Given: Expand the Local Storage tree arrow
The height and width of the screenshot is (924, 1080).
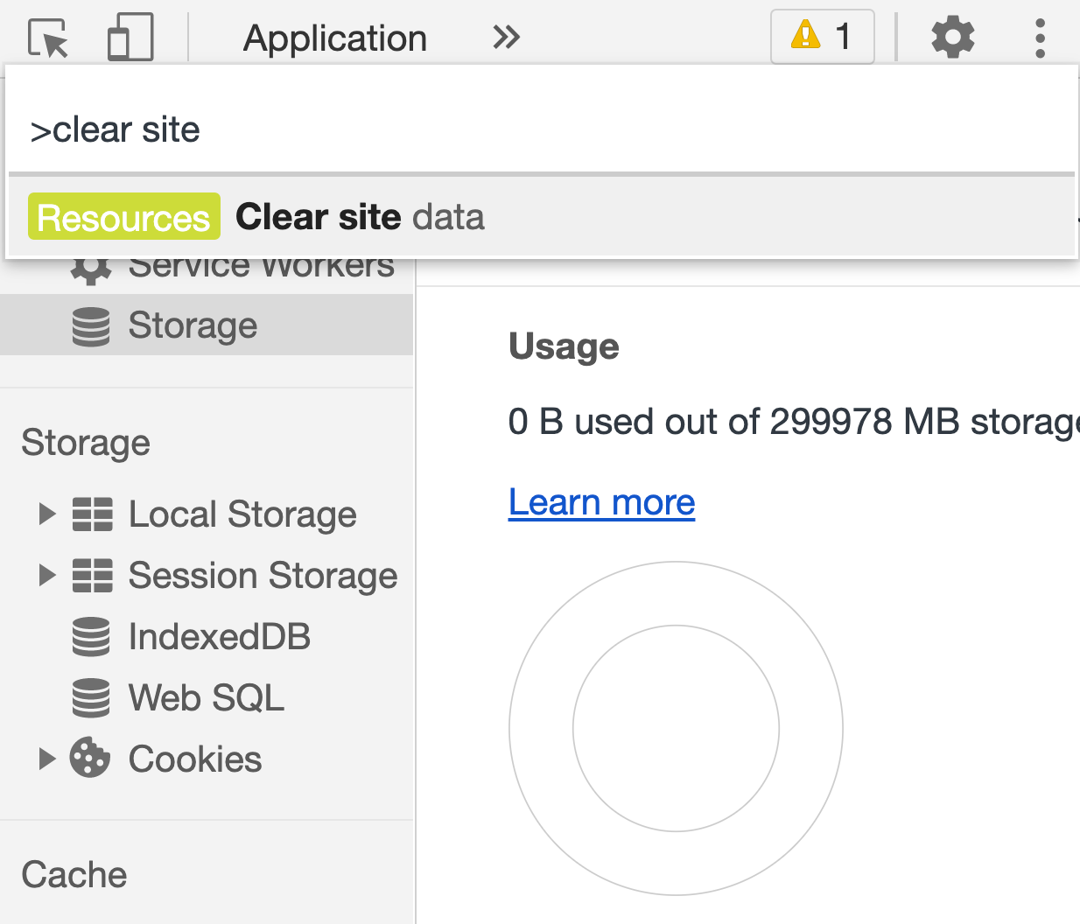Looking at the screenshot, I should 47,514.
